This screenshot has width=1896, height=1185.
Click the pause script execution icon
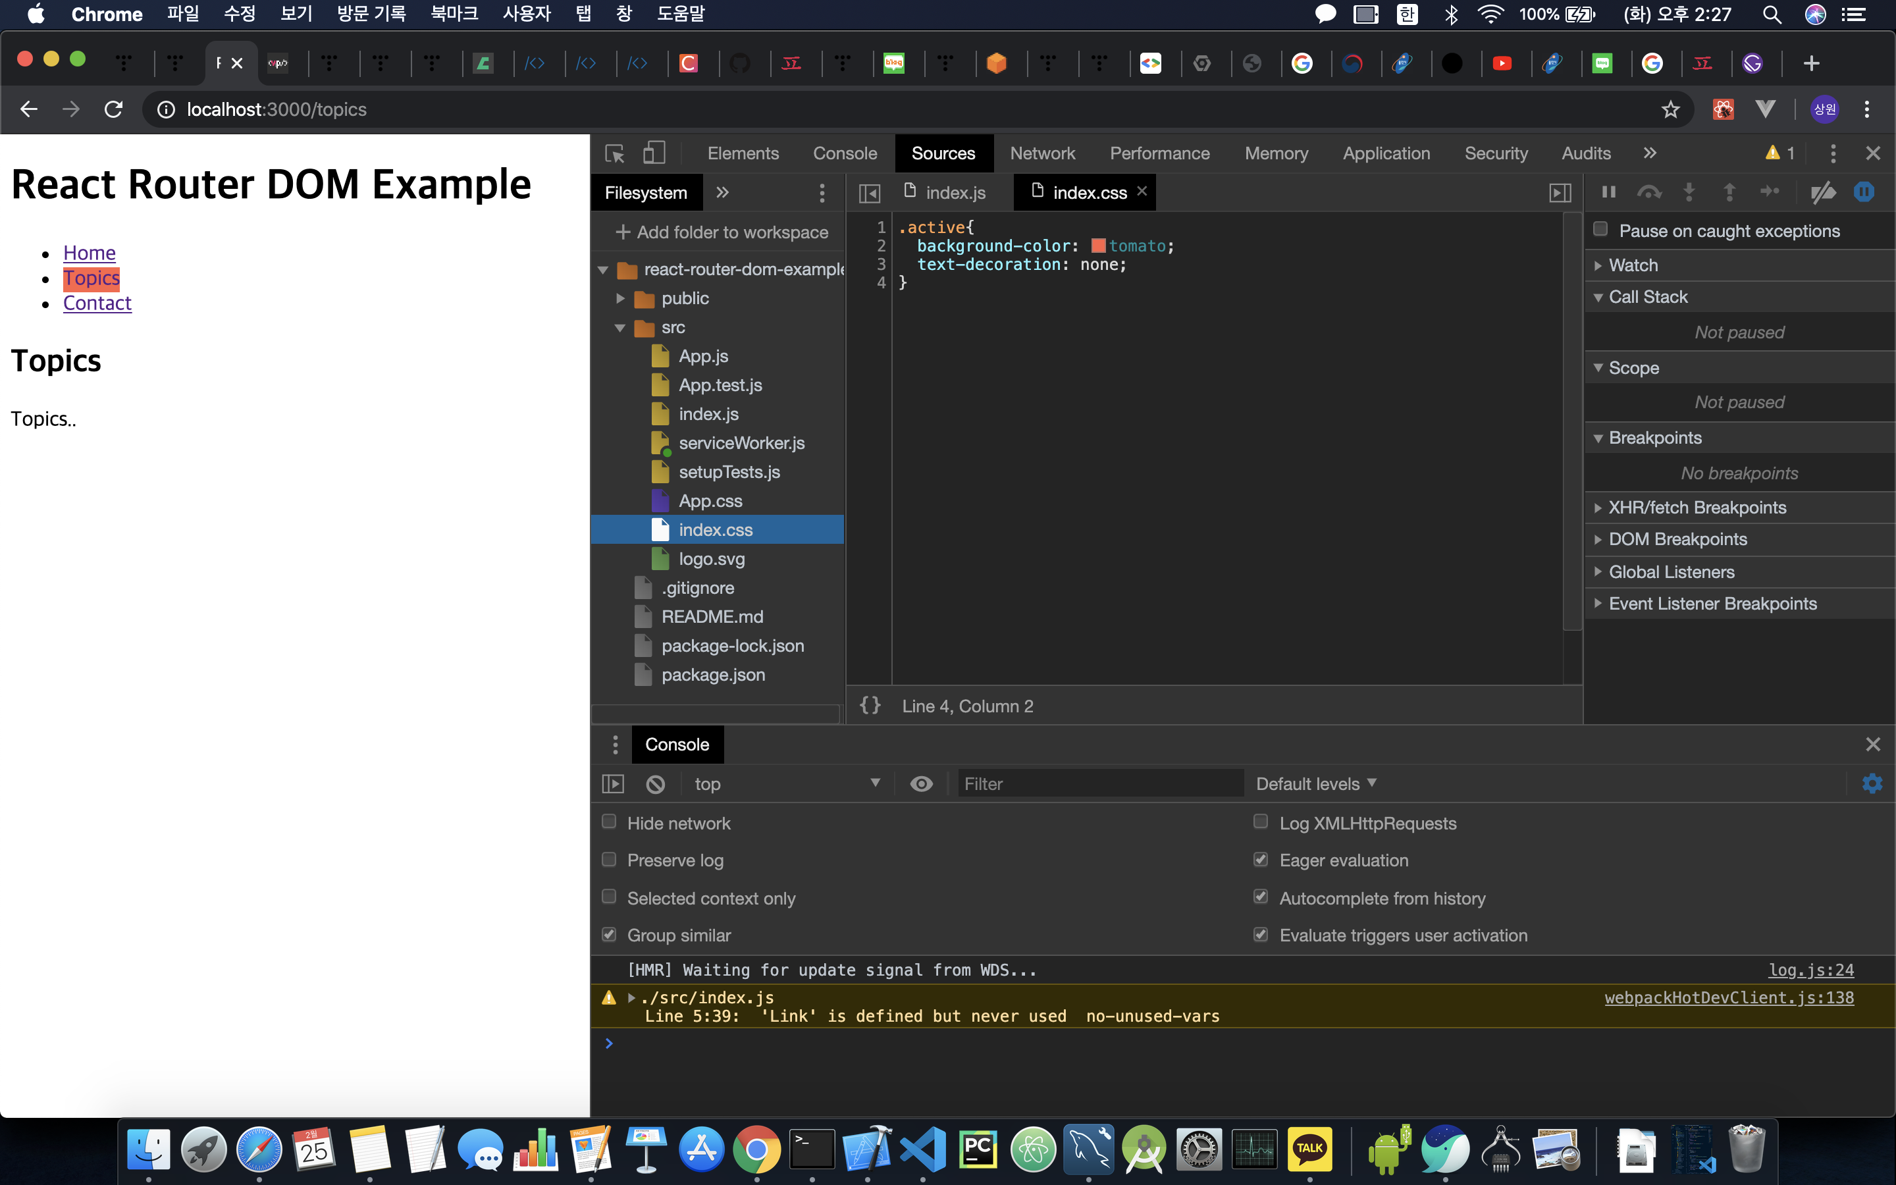[1608, 192]
